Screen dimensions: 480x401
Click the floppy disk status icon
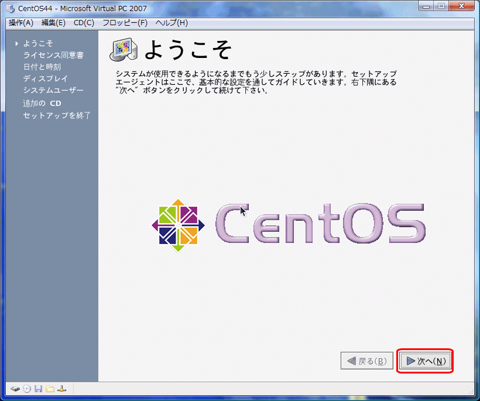coord(38,389)
